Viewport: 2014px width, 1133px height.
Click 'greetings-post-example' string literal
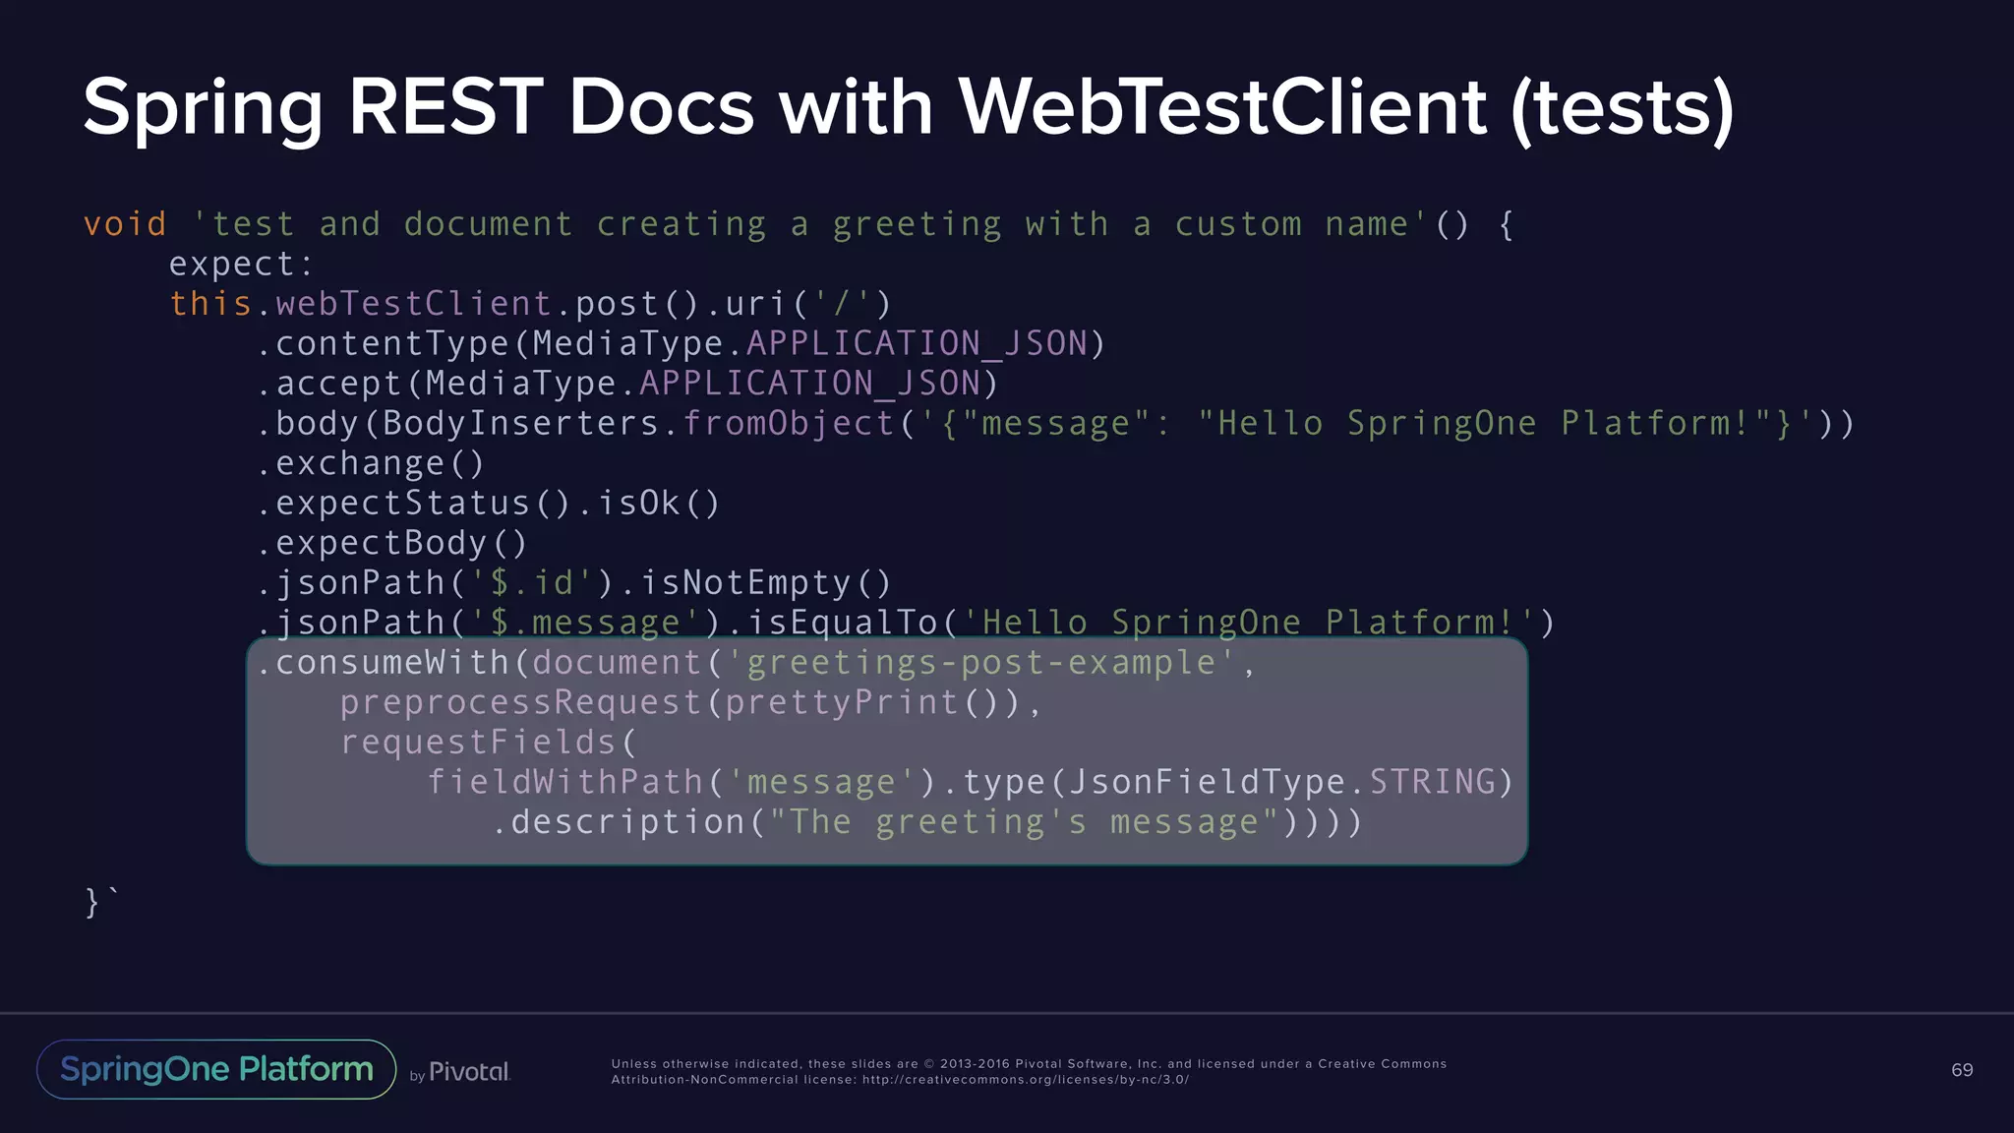pos(980,663)
